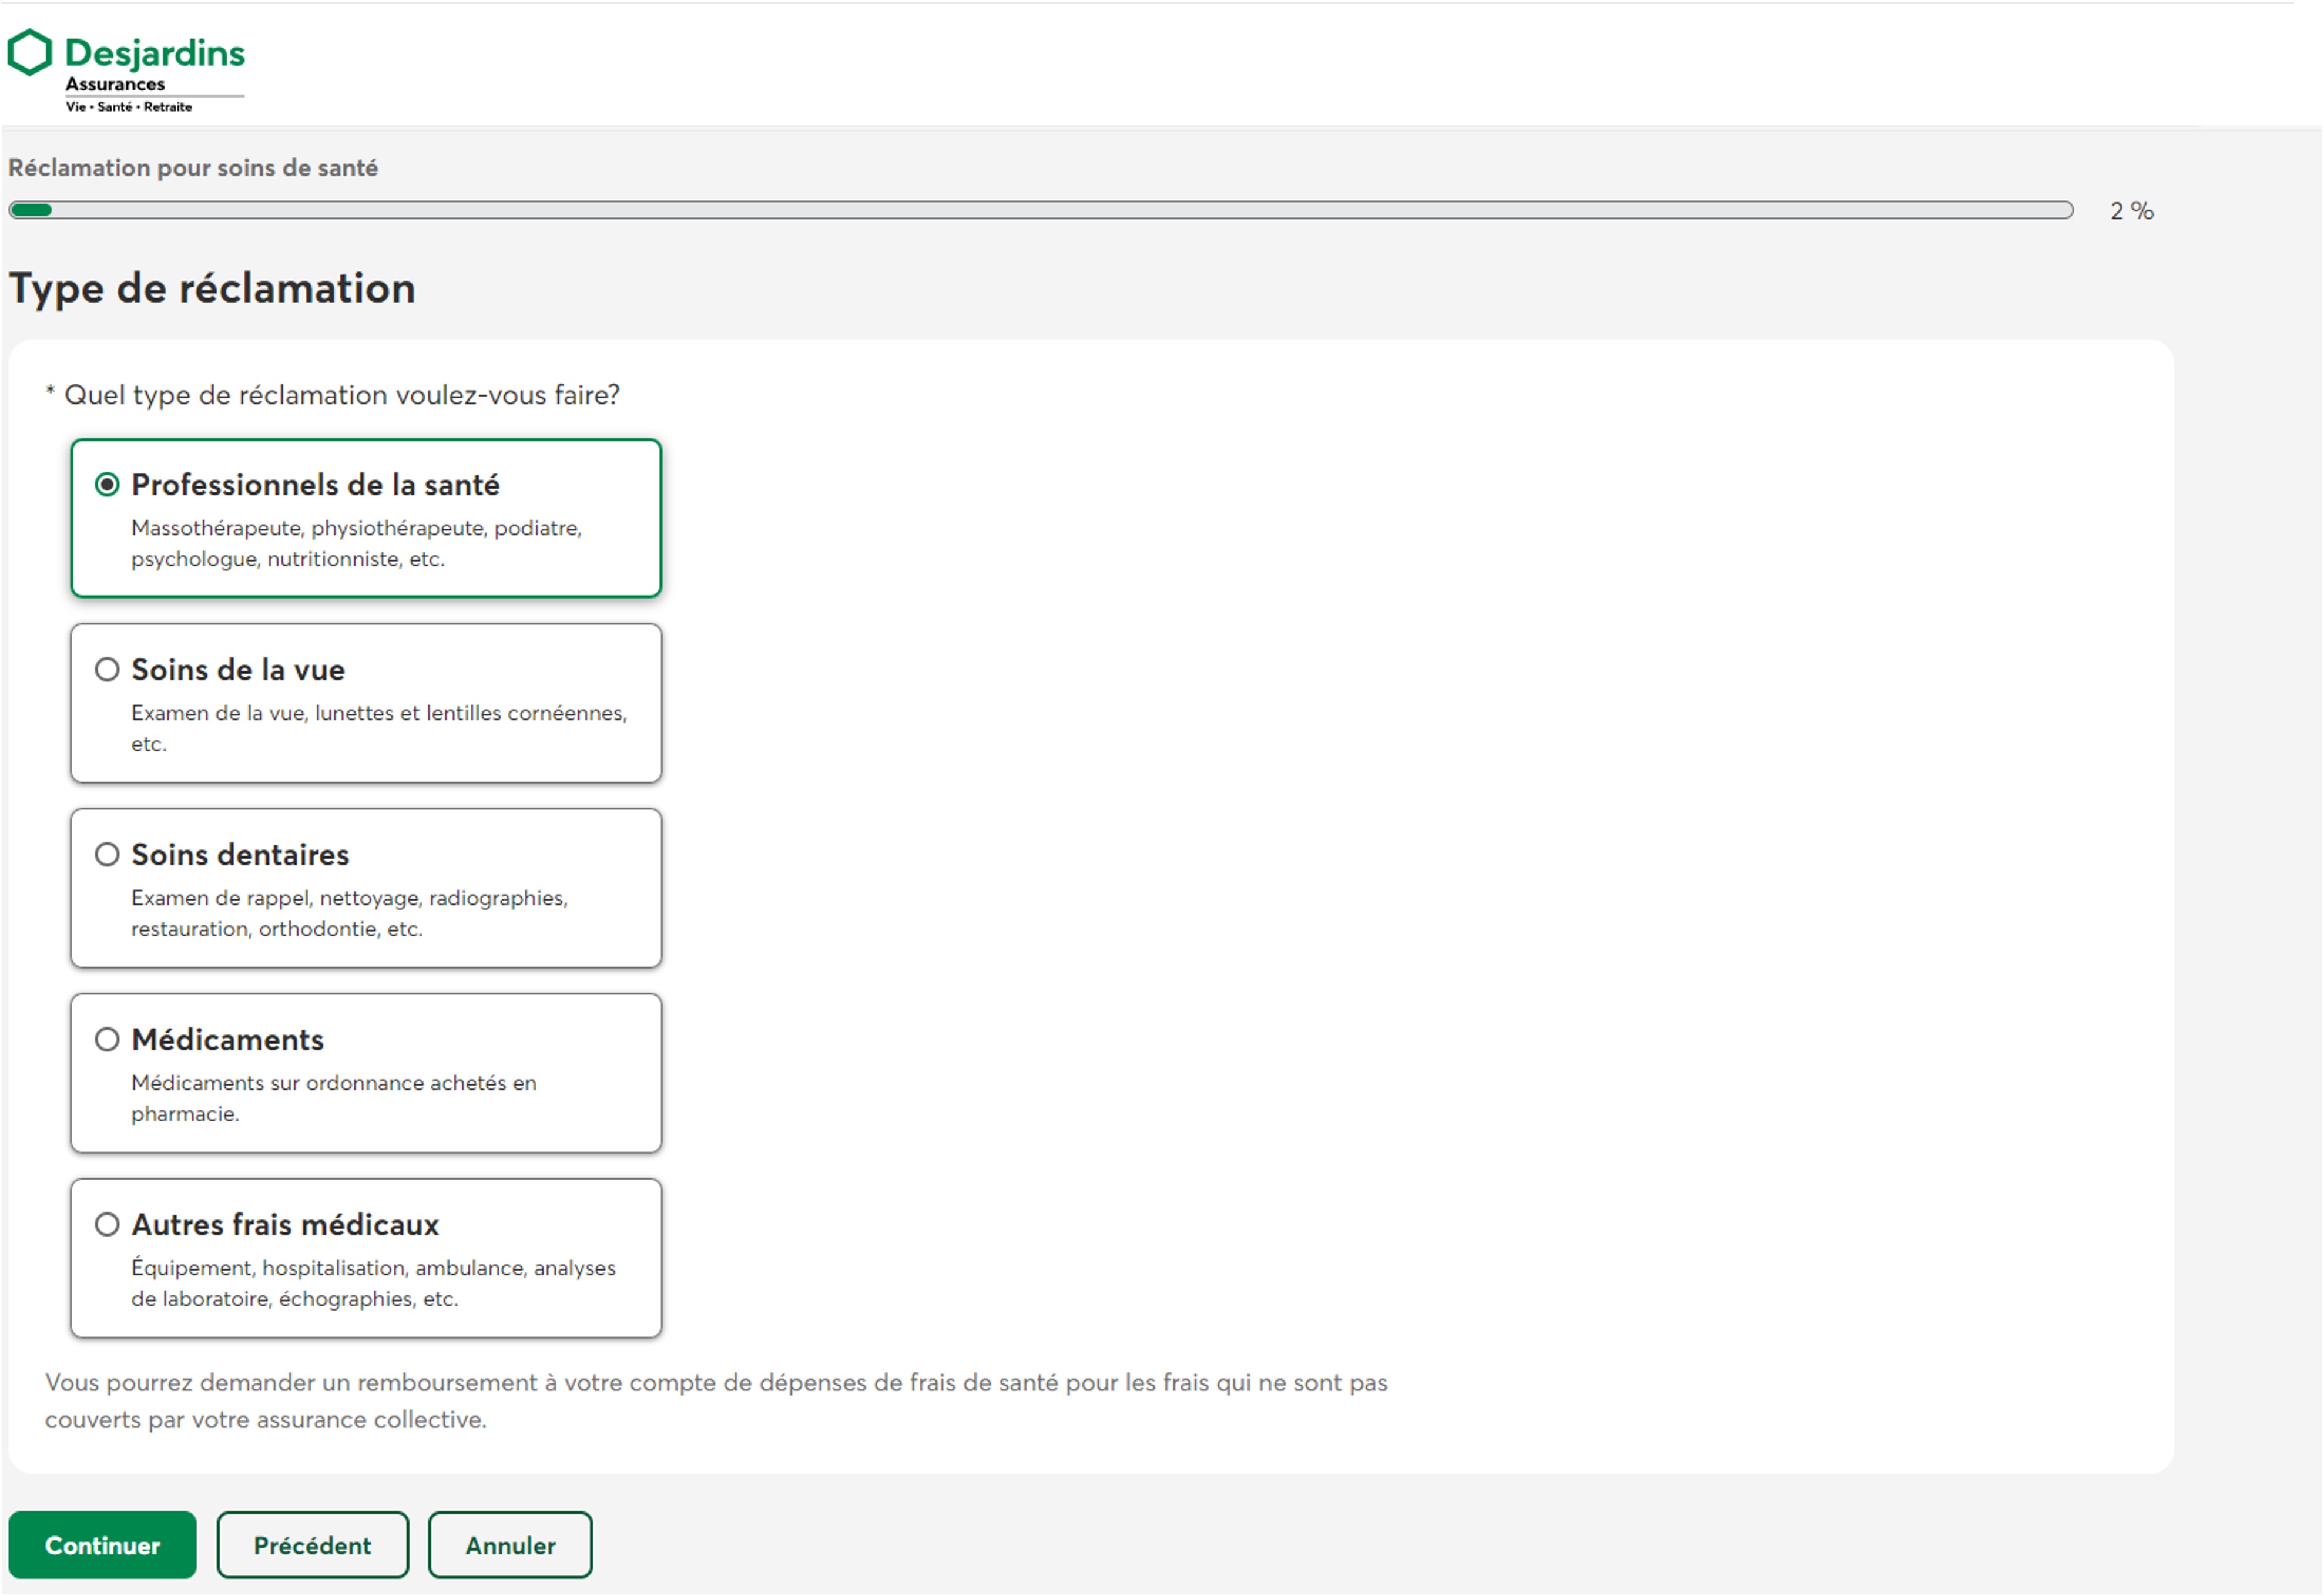Click description 'Équipement, hospitalisation, ambulance'
The height and width of the screenshot is (1596, 2324).
click(373, 1283)
